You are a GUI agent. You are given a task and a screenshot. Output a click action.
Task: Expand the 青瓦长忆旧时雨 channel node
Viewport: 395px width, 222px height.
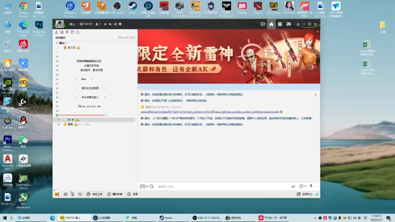57,88
